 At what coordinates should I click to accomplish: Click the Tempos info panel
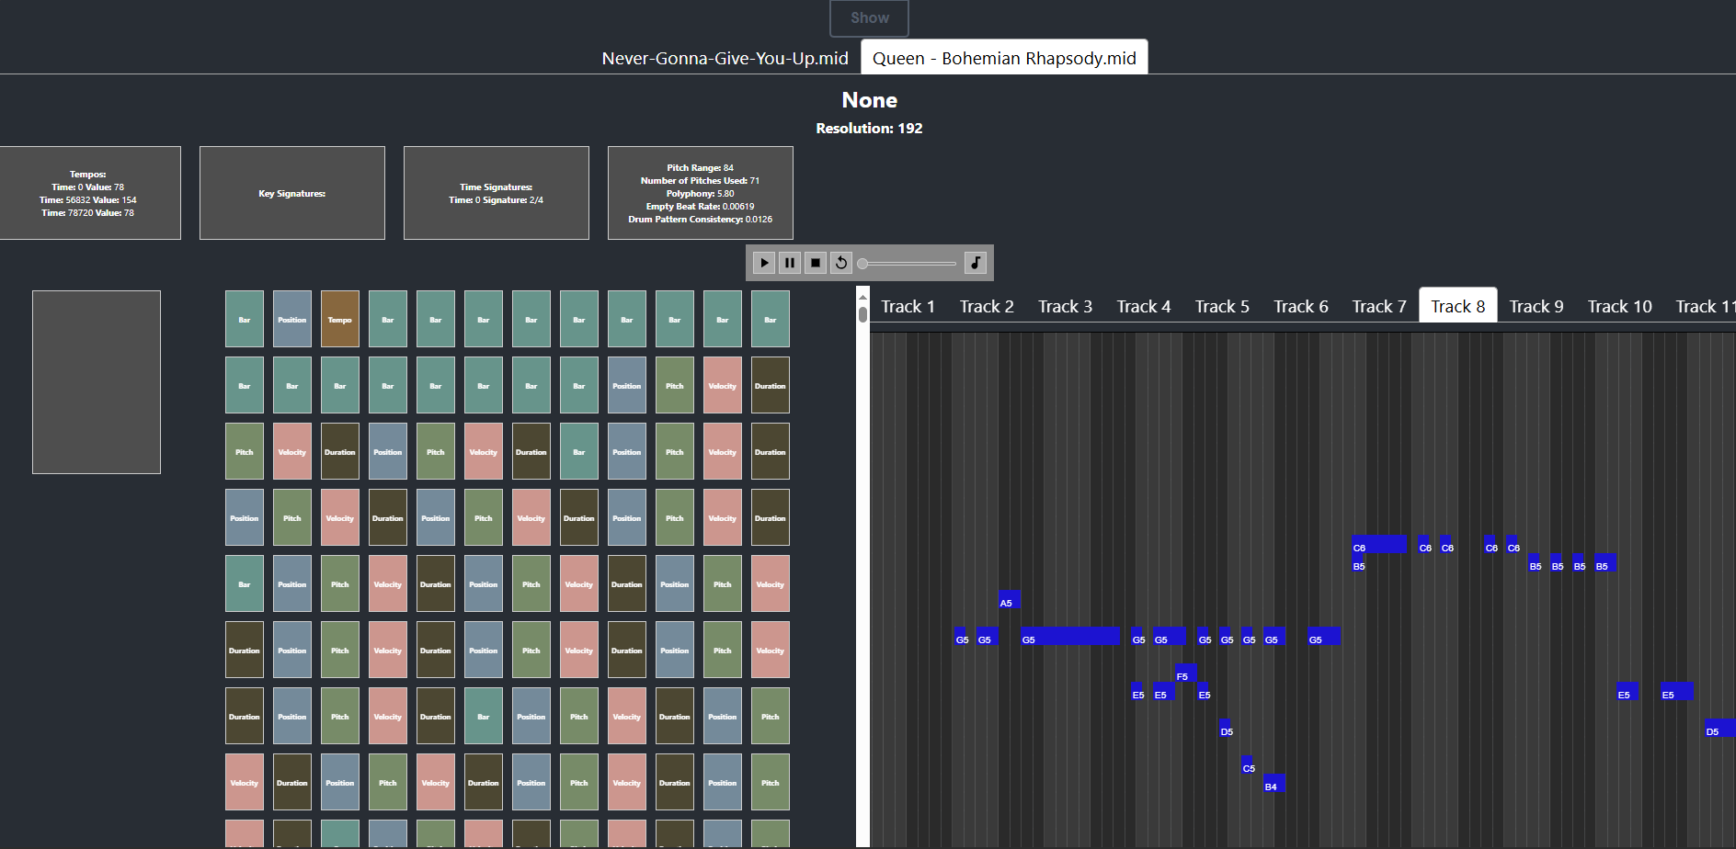pos(89,193)
